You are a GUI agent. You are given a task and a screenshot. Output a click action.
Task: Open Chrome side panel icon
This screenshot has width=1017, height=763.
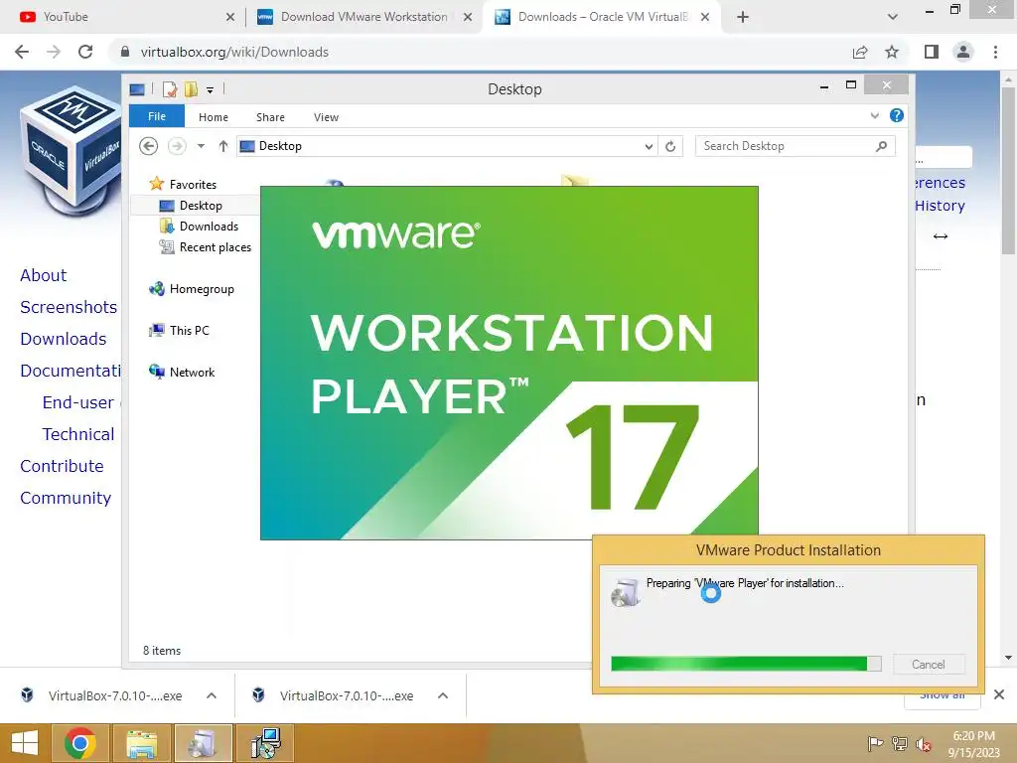[x=932, y=52]
